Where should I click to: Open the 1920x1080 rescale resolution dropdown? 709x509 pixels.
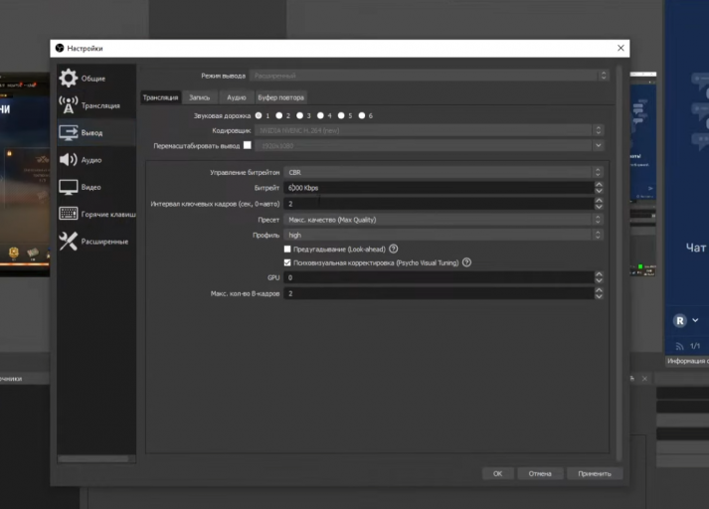430,145
